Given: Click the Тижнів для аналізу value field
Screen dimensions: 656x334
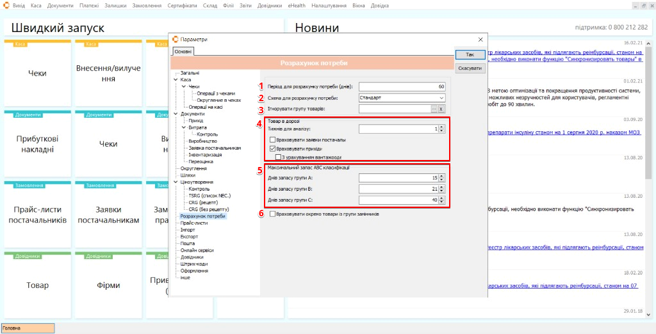Looking at the screenshot, I should coord(398,129).
